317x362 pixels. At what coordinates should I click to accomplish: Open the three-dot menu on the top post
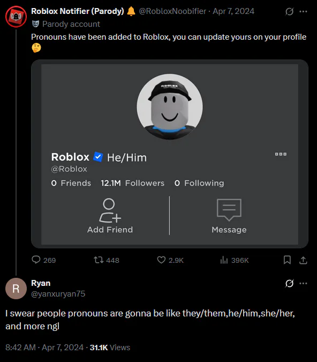303,11
